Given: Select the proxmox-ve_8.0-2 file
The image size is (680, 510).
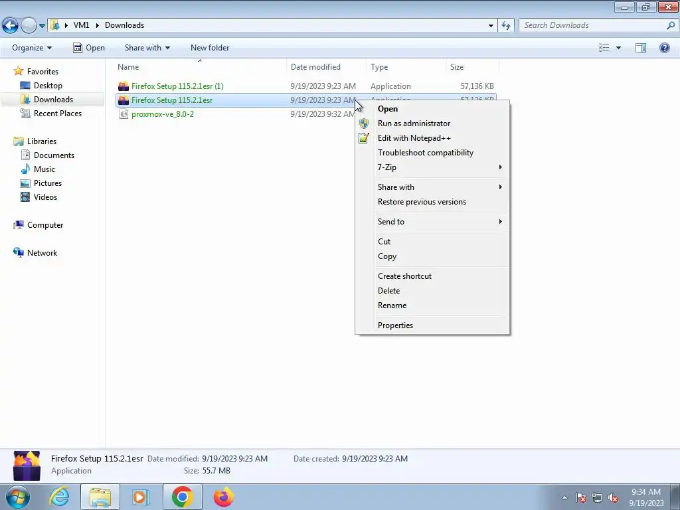Looking at the screenshot, I should click(163, 114).
